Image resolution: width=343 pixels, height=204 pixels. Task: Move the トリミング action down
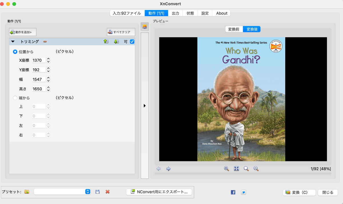coord(116,42)
